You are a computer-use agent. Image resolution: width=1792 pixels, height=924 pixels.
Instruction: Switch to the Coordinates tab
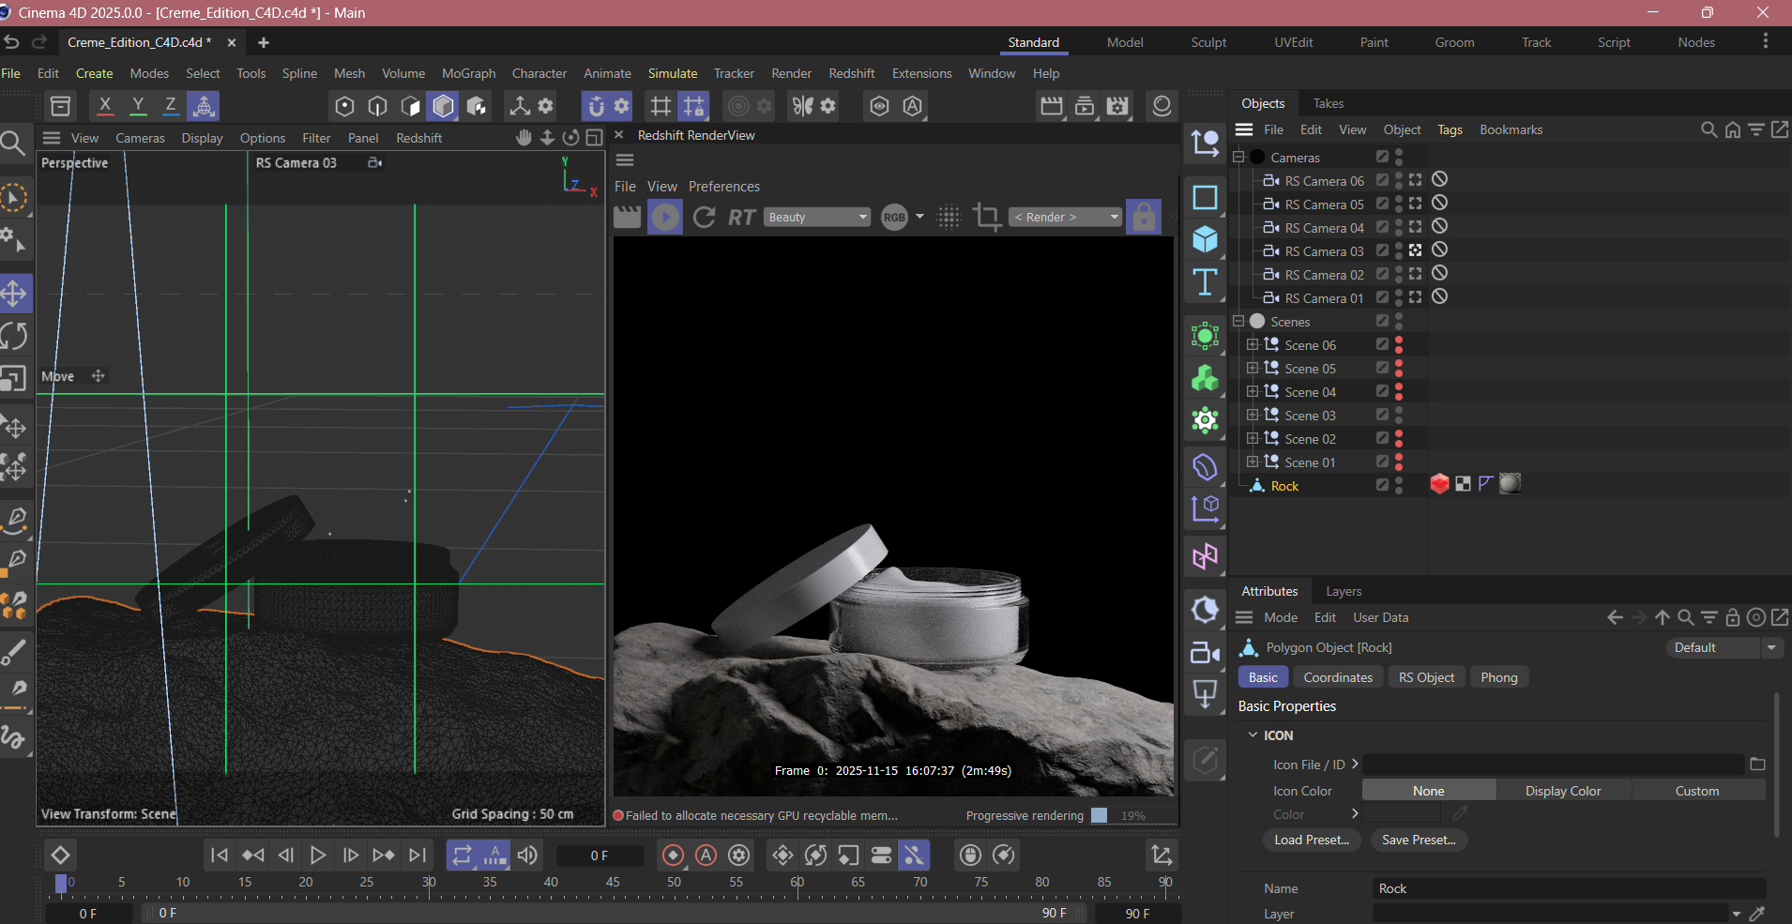pyautogui.click(x=1337, y=677)
